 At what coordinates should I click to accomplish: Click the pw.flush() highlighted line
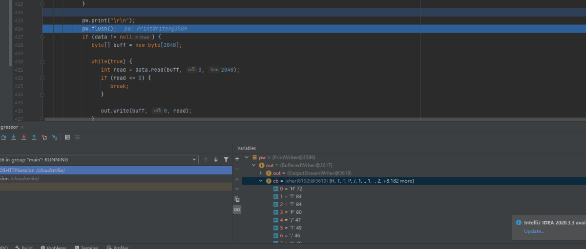(314, 29)
